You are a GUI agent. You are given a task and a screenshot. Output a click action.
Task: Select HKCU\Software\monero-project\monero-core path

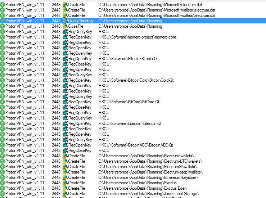pyautogui.click(x=137, y=37)
